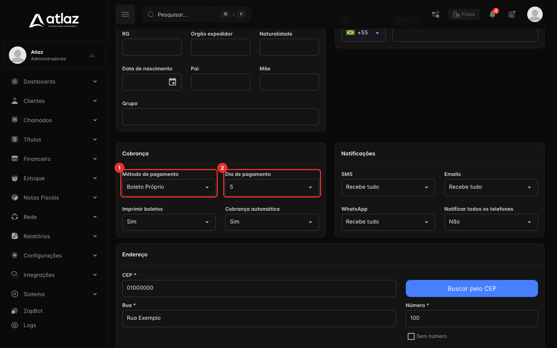The height and width of the screenshot is (348, 557).
Task: Expand the Atlaz Administradores profile card
Action: point(54,55)
